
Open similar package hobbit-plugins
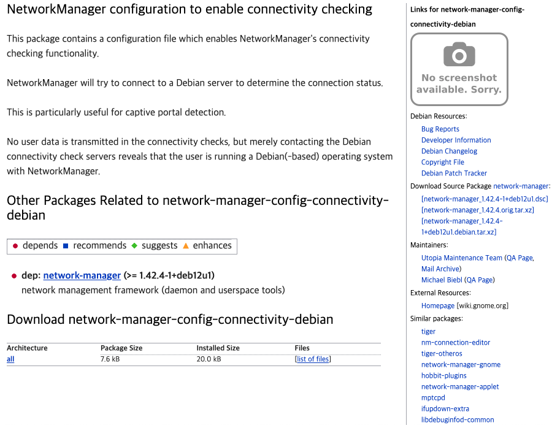443,376
